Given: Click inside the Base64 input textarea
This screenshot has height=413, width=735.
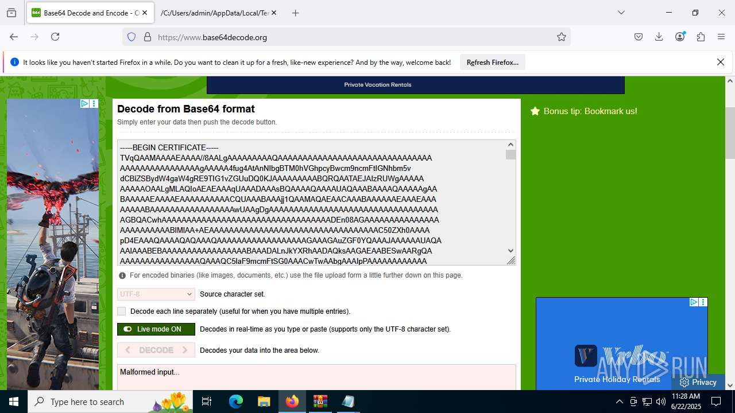Looking at the screenshot, I should coord(312,202).
